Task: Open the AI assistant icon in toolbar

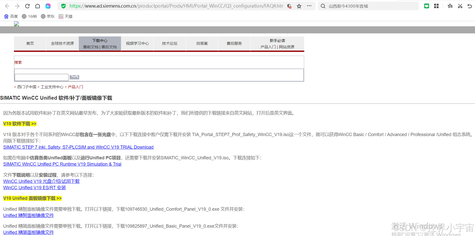Action: click(x=48, y=6)
